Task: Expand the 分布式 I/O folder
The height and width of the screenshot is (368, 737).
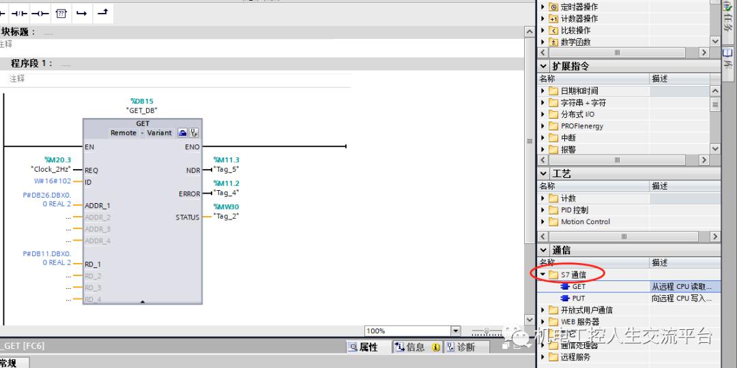Action: (543, 114)
